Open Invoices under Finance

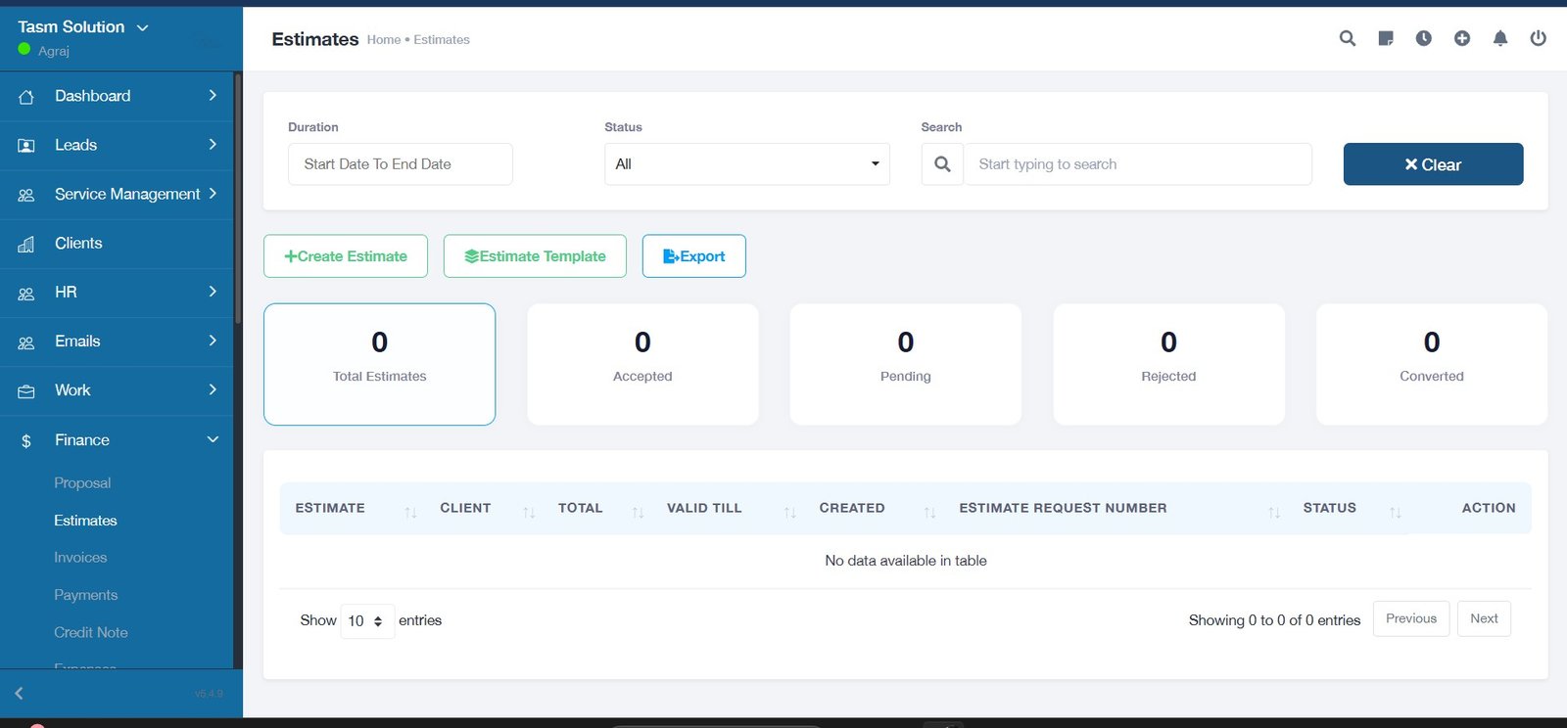tap(80, 558)
